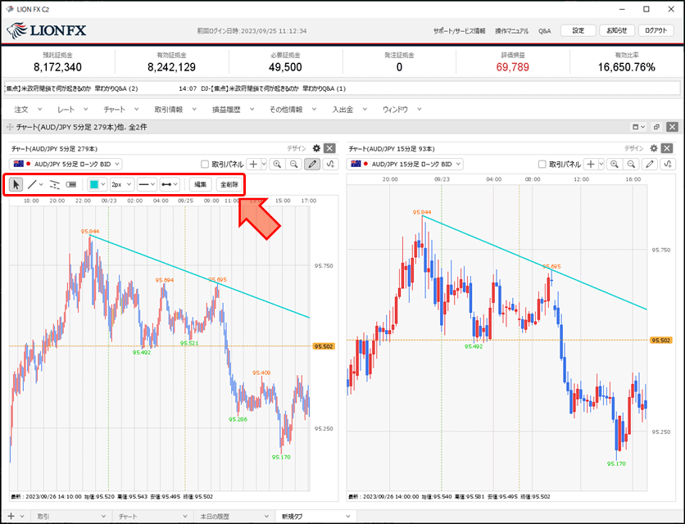Open the 損益履歴 menu
Image resolution: width=685 pixels, height=524 pixels.
tap(233, 109)
